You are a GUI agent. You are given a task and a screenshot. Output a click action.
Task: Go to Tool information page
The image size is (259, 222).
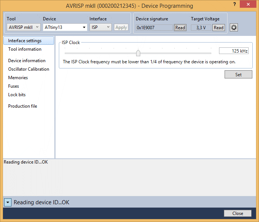coord(25,49)
